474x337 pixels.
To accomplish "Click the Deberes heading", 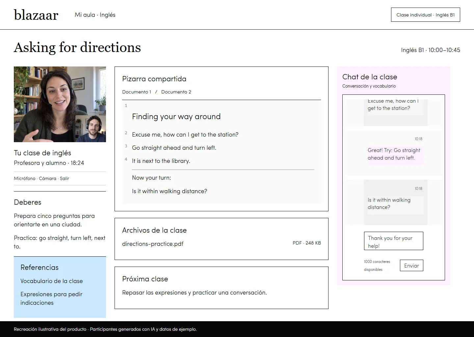I will (x=28, y=202).
